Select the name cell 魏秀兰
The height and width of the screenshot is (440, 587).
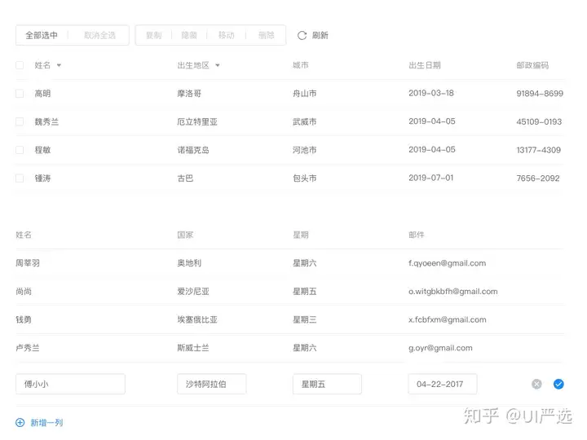tap(46, 121)
